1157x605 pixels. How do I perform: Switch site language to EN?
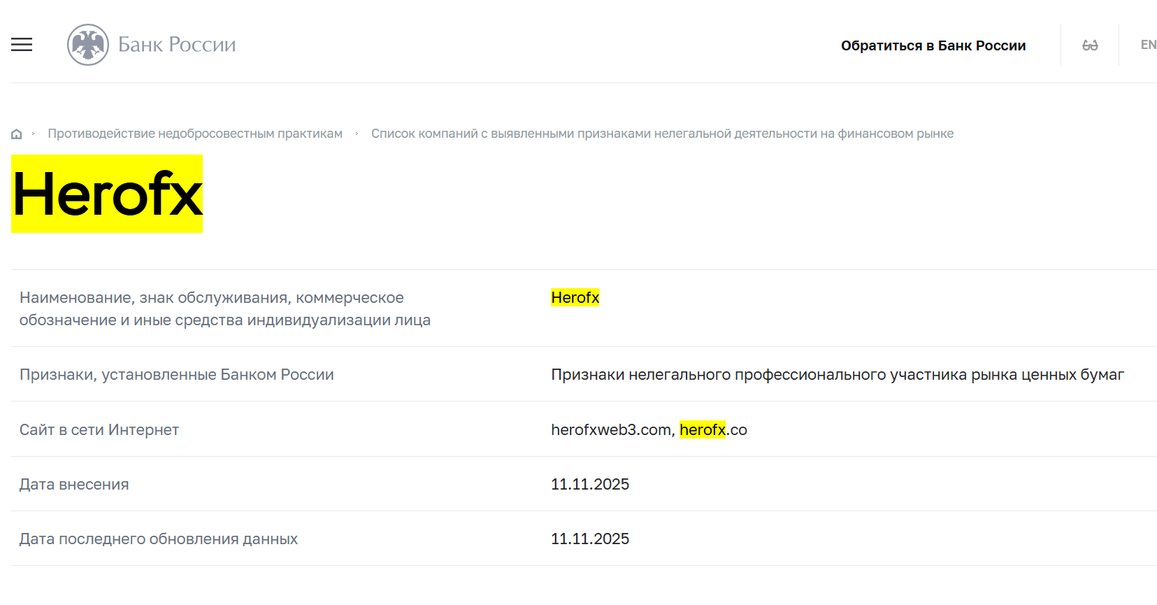[x=1149, y=45]
